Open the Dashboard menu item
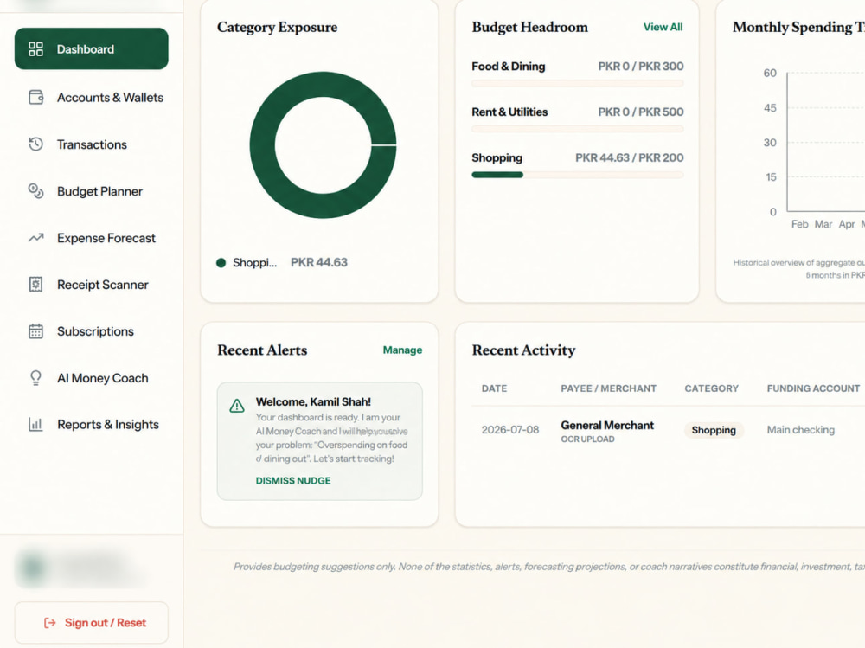 (92, 48)
